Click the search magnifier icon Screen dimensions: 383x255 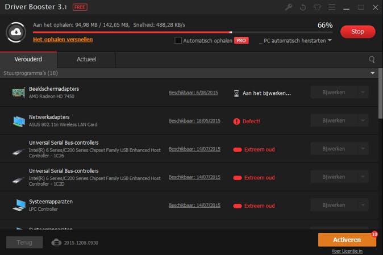(372, 59)
